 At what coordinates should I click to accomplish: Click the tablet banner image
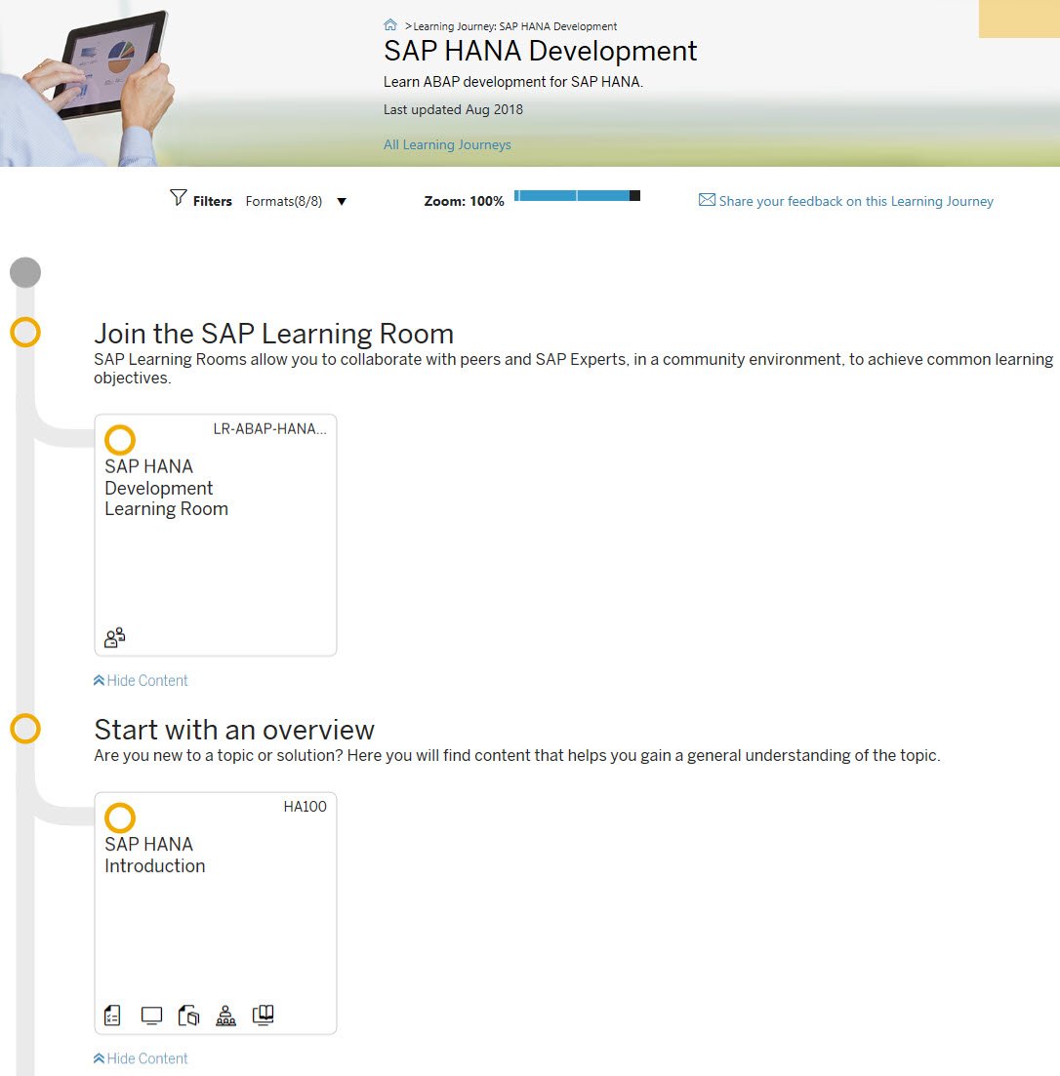click(86, 86)
